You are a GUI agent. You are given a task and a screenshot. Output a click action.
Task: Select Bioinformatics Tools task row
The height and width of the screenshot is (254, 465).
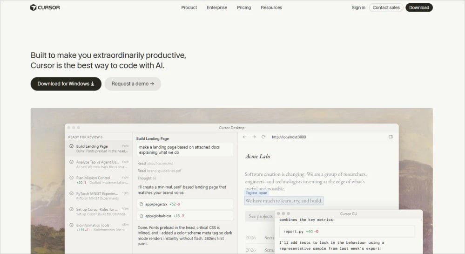99,227
